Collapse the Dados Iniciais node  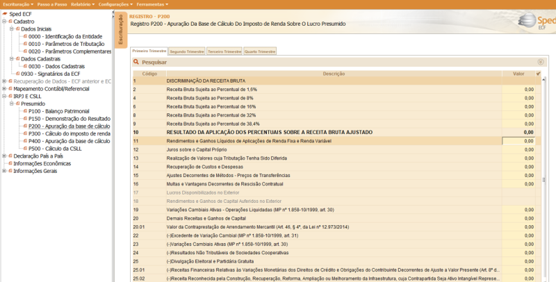click(12, 29)
